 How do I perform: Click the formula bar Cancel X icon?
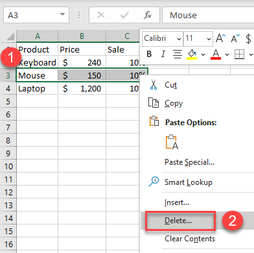click(101, 15)
